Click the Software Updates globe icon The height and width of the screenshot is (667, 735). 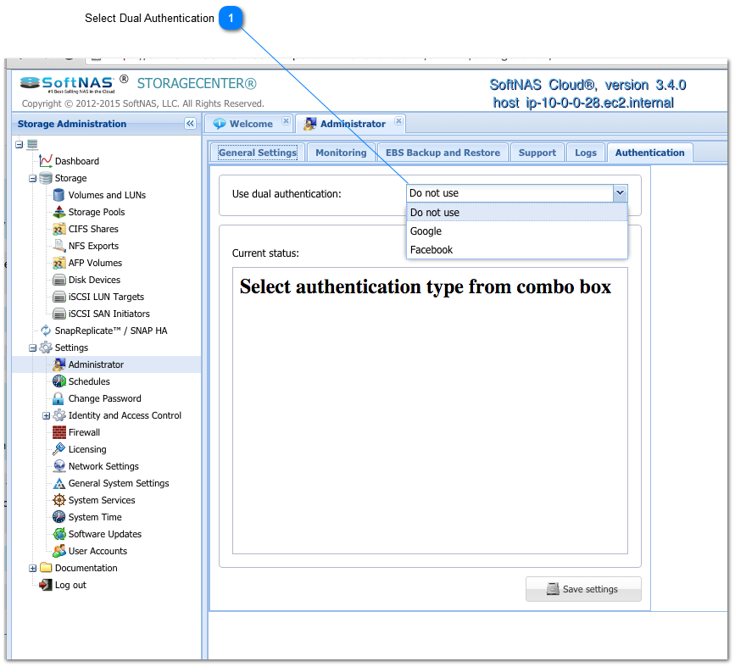point(59,534)
